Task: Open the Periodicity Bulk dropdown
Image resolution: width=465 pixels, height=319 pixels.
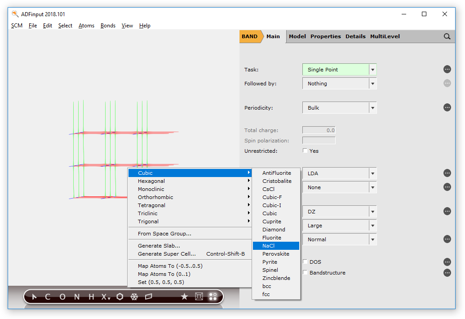Action: [x=340, y=108]
